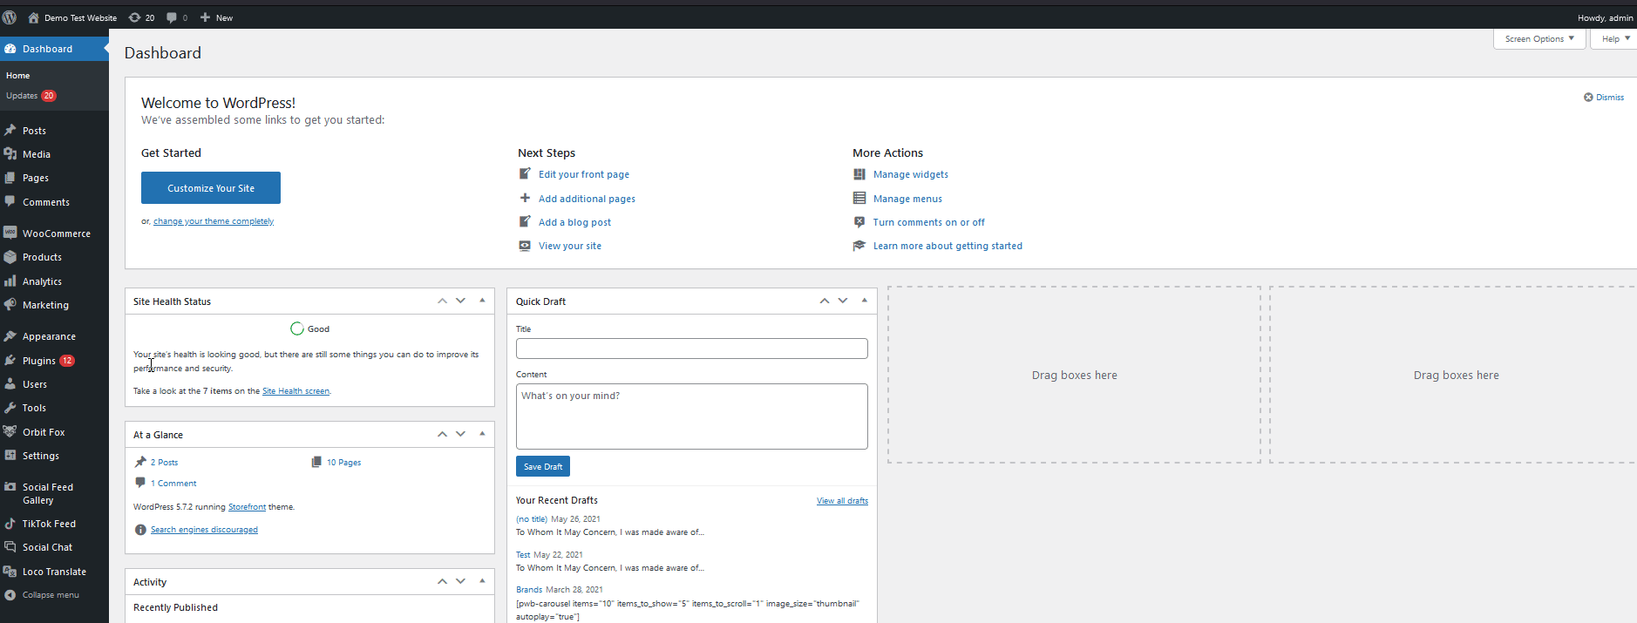Dismiss the Welcome to WordPress panel
Viewport: 1637px width, 623px height.
1604,98
